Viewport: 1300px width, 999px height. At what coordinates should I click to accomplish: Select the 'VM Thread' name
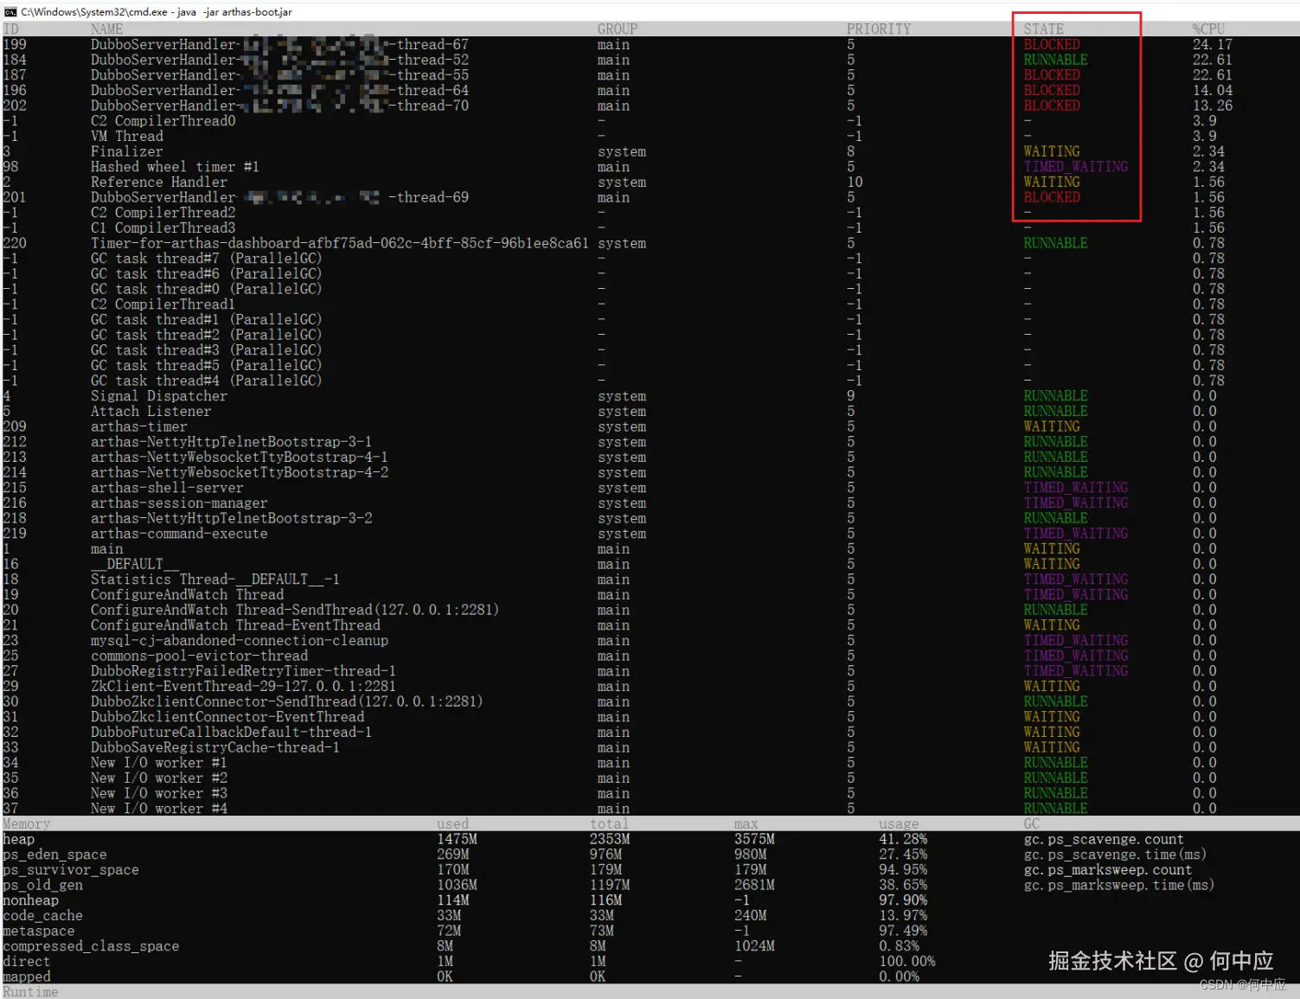click(126, 136)
